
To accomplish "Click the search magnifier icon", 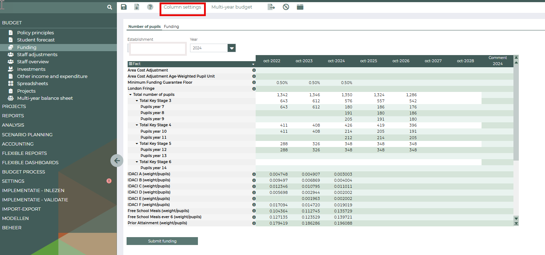I will (110, 7).
